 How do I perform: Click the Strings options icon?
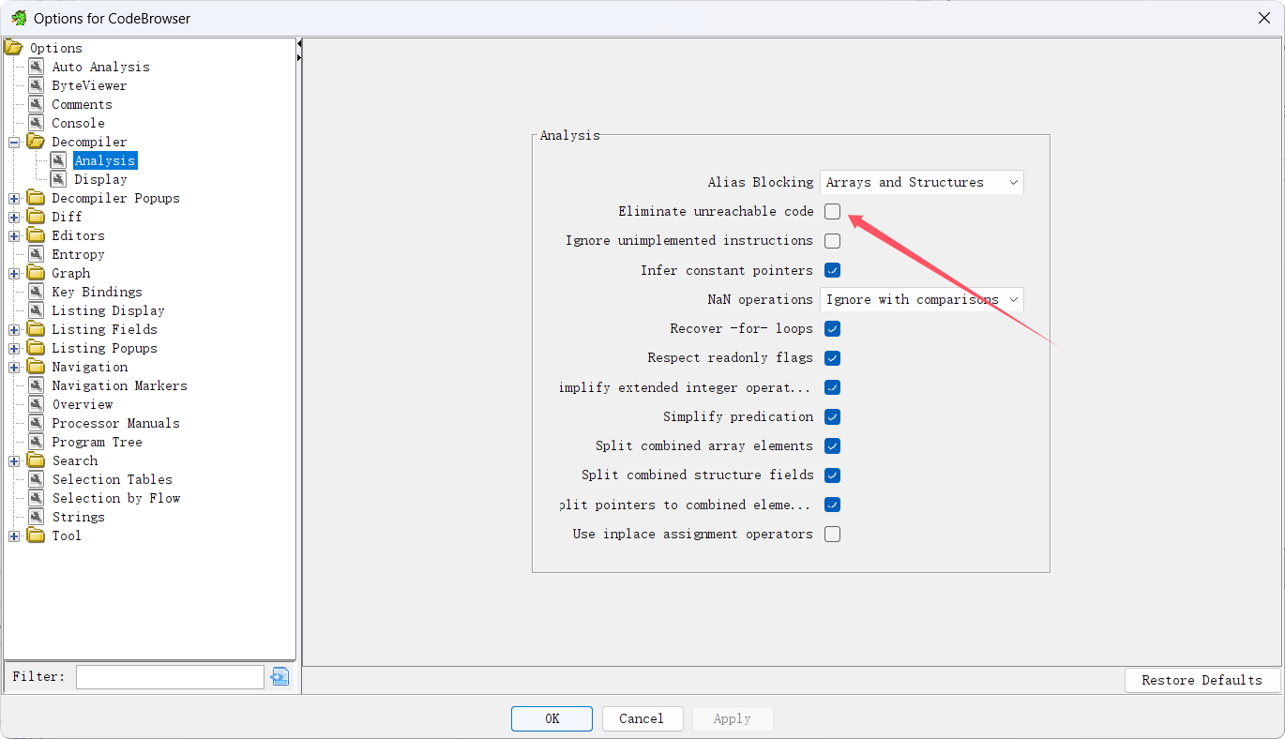point(36,517)
